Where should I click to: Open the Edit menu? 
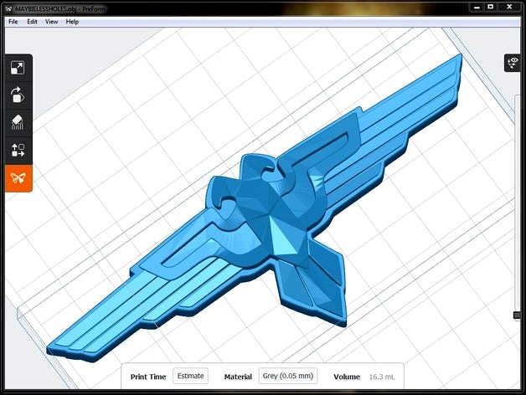[x=32, y=22]
